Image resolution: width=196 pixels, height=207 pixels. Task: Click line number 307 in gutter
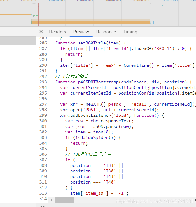click(43, 160)
